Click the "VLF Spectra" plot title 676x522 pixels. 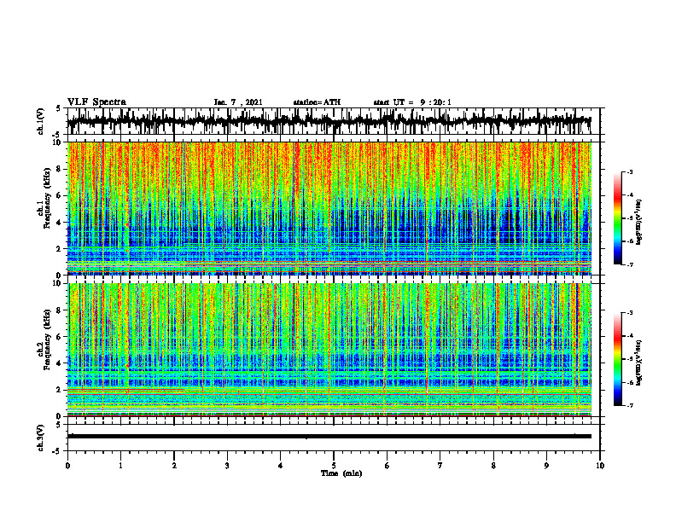96,102
